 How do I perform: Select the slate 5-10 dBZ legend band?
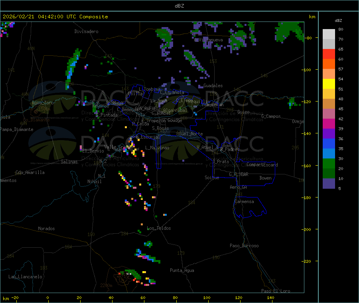(329, 184)
